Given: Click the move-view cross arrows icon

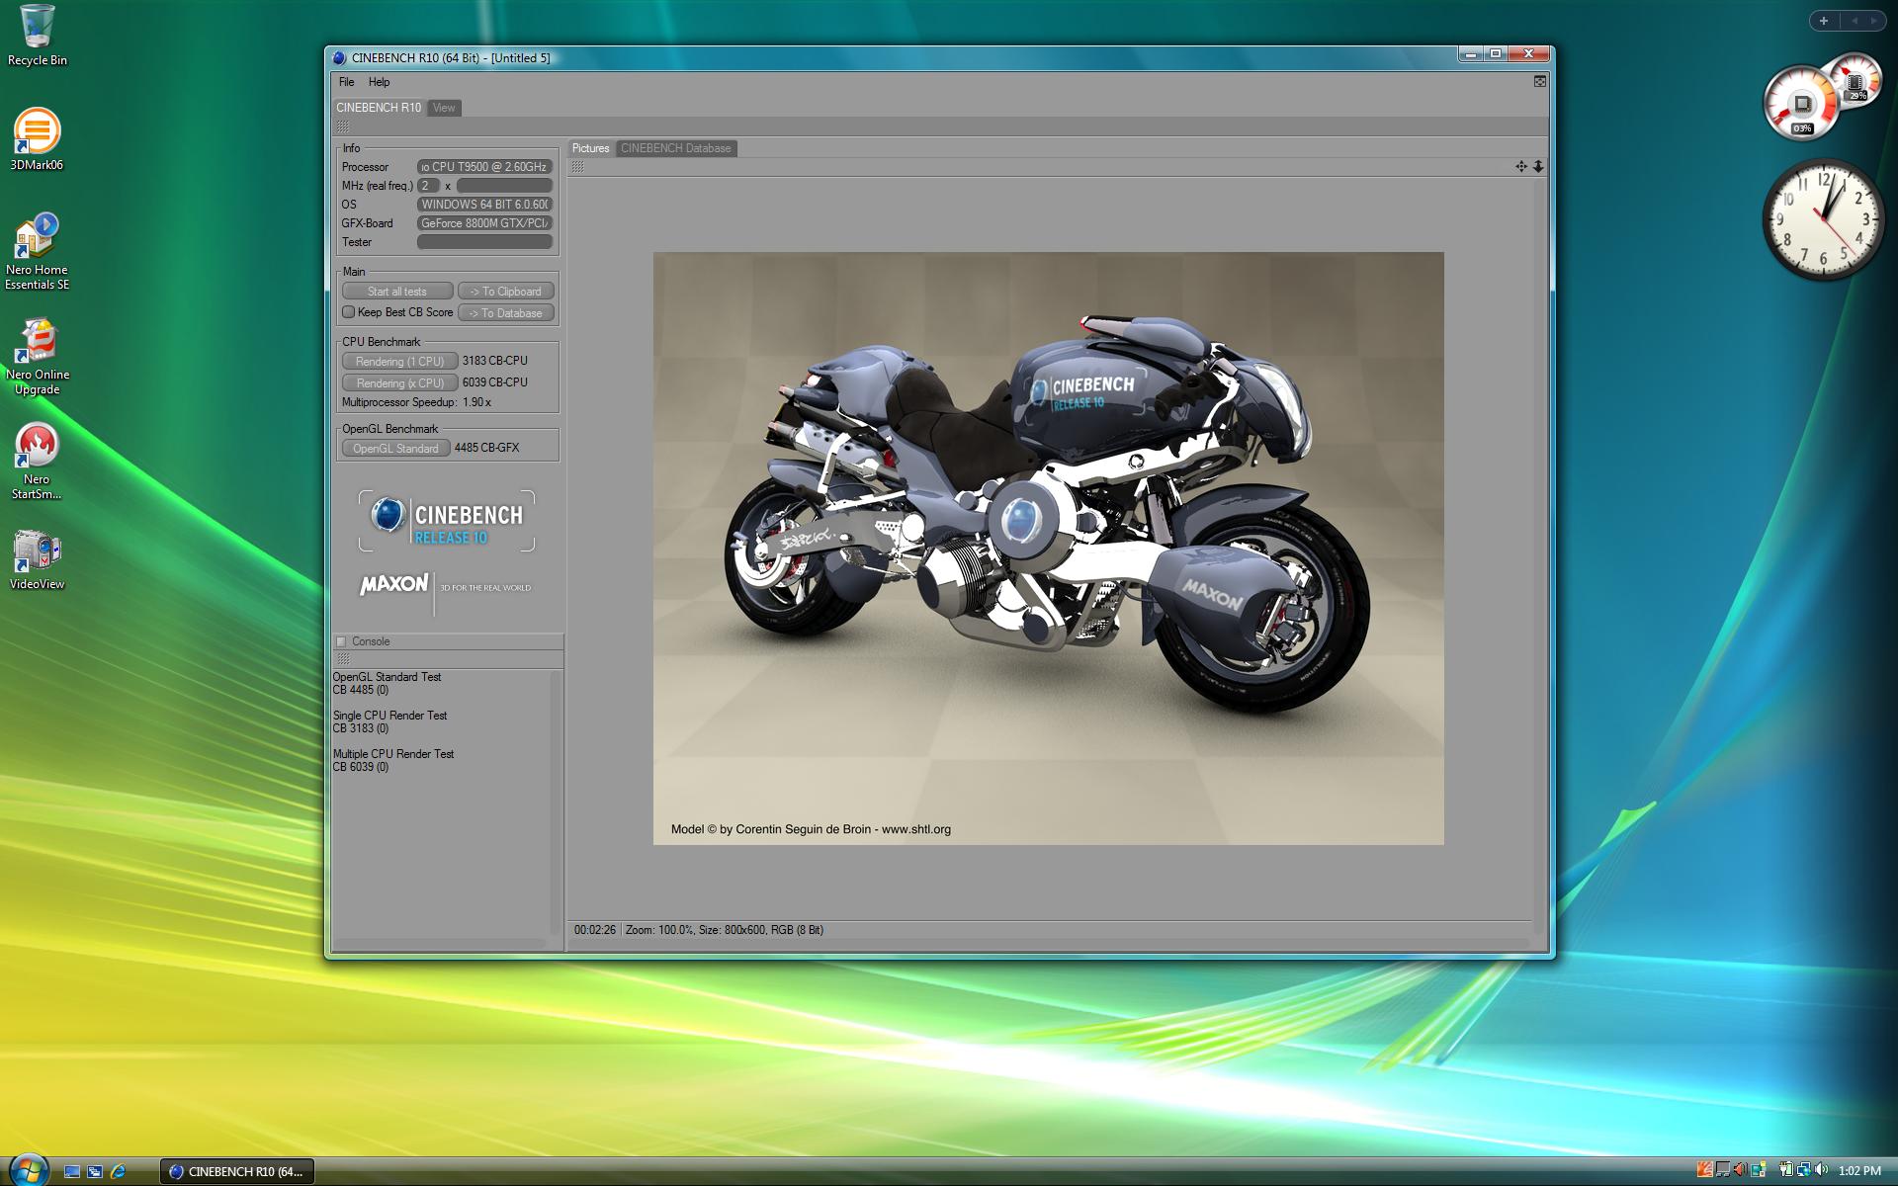Looking at the screenshot, I should pos(1521,167).
